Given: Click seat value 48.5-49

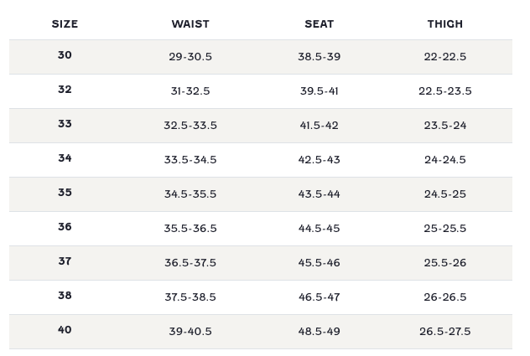Looking at the screenshot, I should [x=319, y=332].
